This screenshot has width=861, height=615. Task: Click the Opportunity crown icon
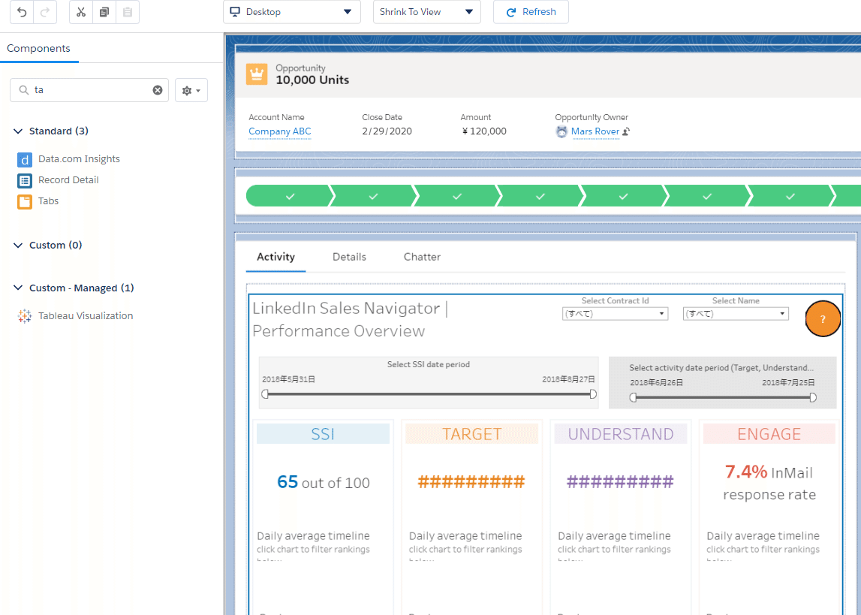click(x=257, y=74)
